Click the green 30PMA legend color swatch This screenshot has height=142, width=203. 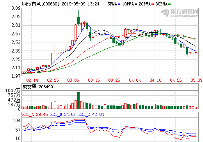click(169, 4)
